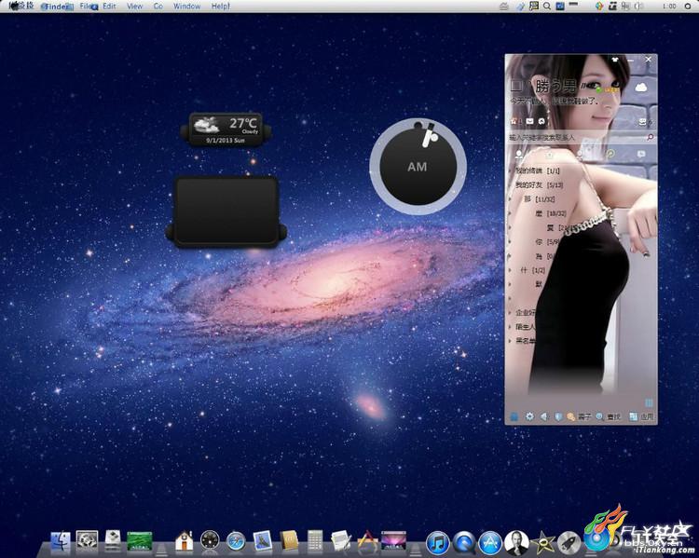
Task: Click the AM clock widget
Action: tap(418, 166)
